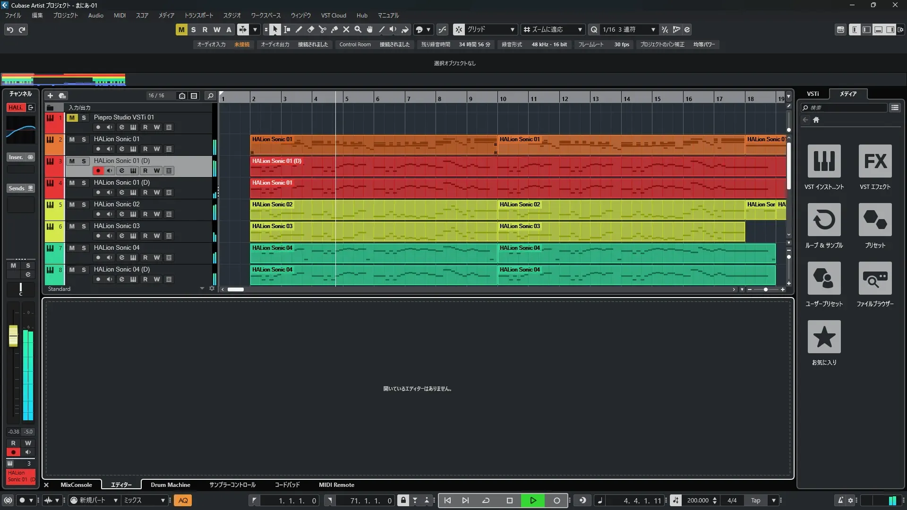The height and width of the screenshot is (510, 907).
Task: Click the Tap tempo button
Action: 756,501
